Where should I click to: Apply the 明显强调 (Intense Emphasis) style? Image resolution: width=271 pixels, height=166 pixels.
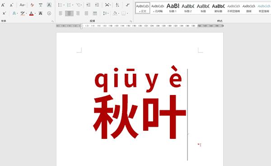(264, 8)
